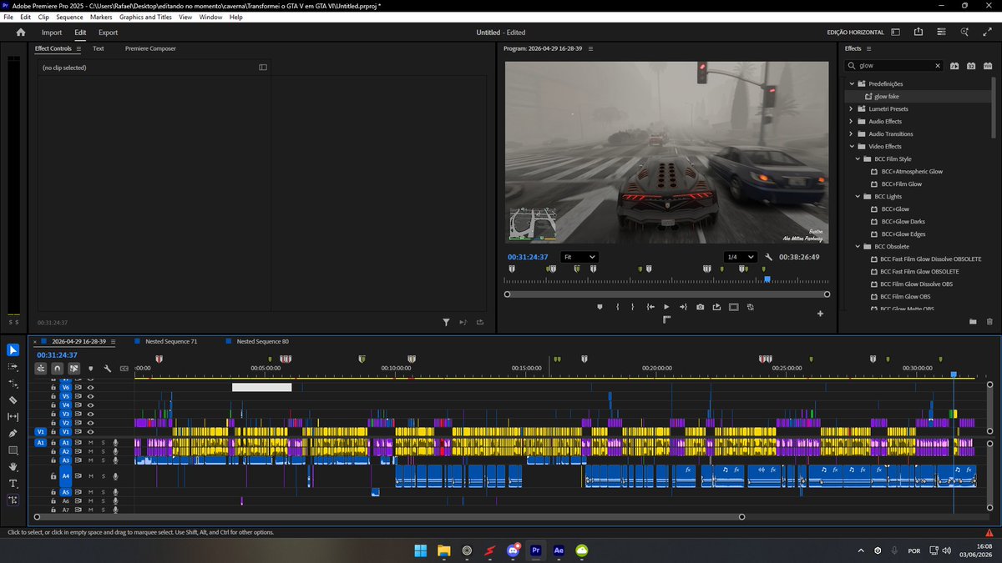
Task: Toggle insert sequences as nests button
Action: pos(41,368)
